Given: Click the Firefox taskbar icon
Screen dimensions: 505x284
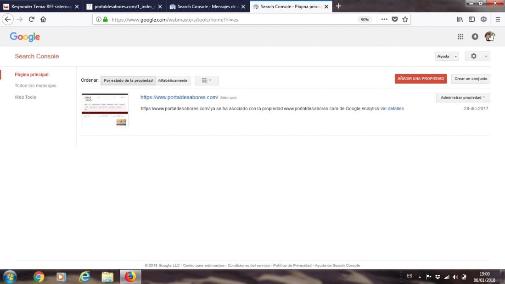Looking at the screenshot, I should point(130,277).
